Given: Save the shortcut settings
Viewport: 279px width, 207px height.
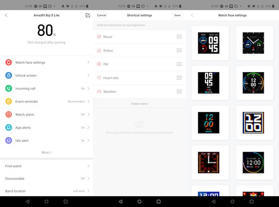Looking at the screenshot, I should pyautogui.click(x=177, y=15).
